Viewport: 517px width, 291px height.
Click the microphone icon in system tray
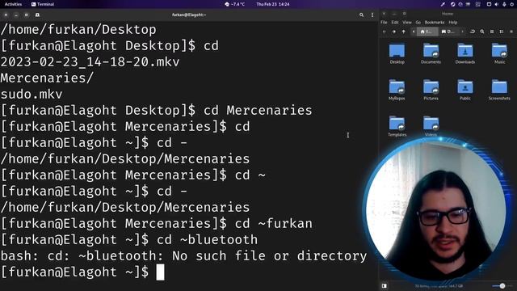[504, 4]
